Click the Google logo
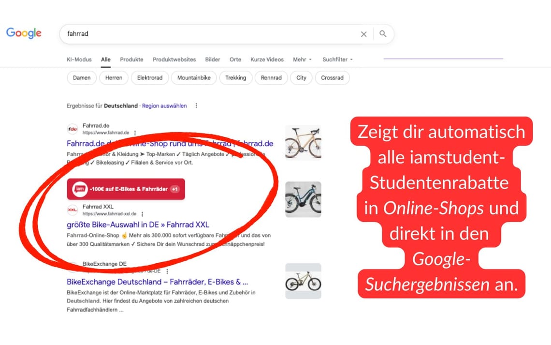Screen dimensions: 551x345 tap(23, 33)
